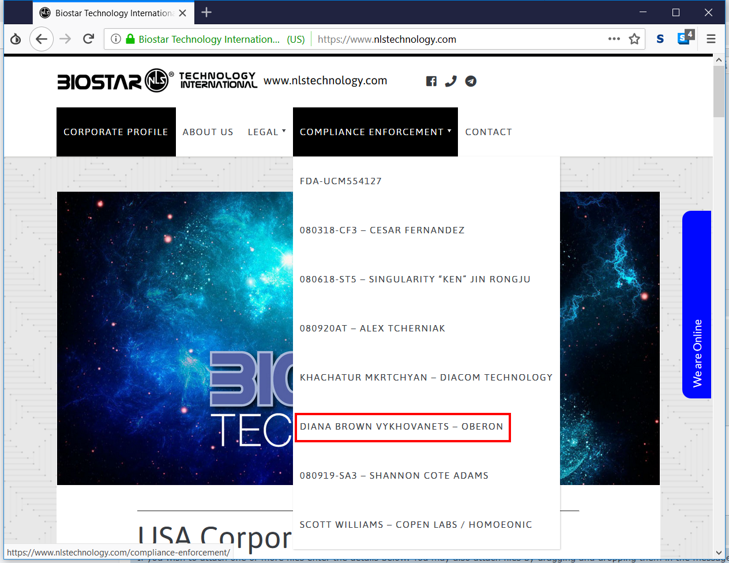Bookmark this page with star icon
Image resolution: width=729 pixels, height=563 pixels.
pos(634,39)
